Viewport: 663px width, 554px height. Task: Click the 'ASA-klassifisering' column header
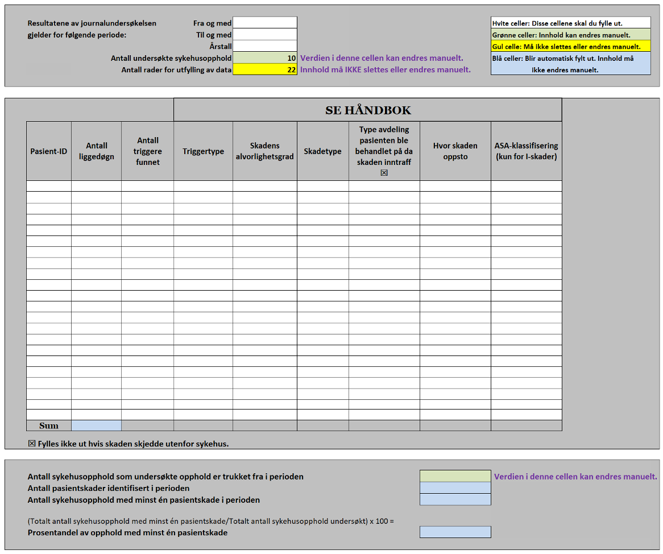click(x=526, y=151)
